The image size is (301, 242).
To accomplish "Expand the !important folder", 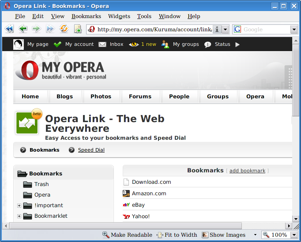I will (x=19, y=205).
